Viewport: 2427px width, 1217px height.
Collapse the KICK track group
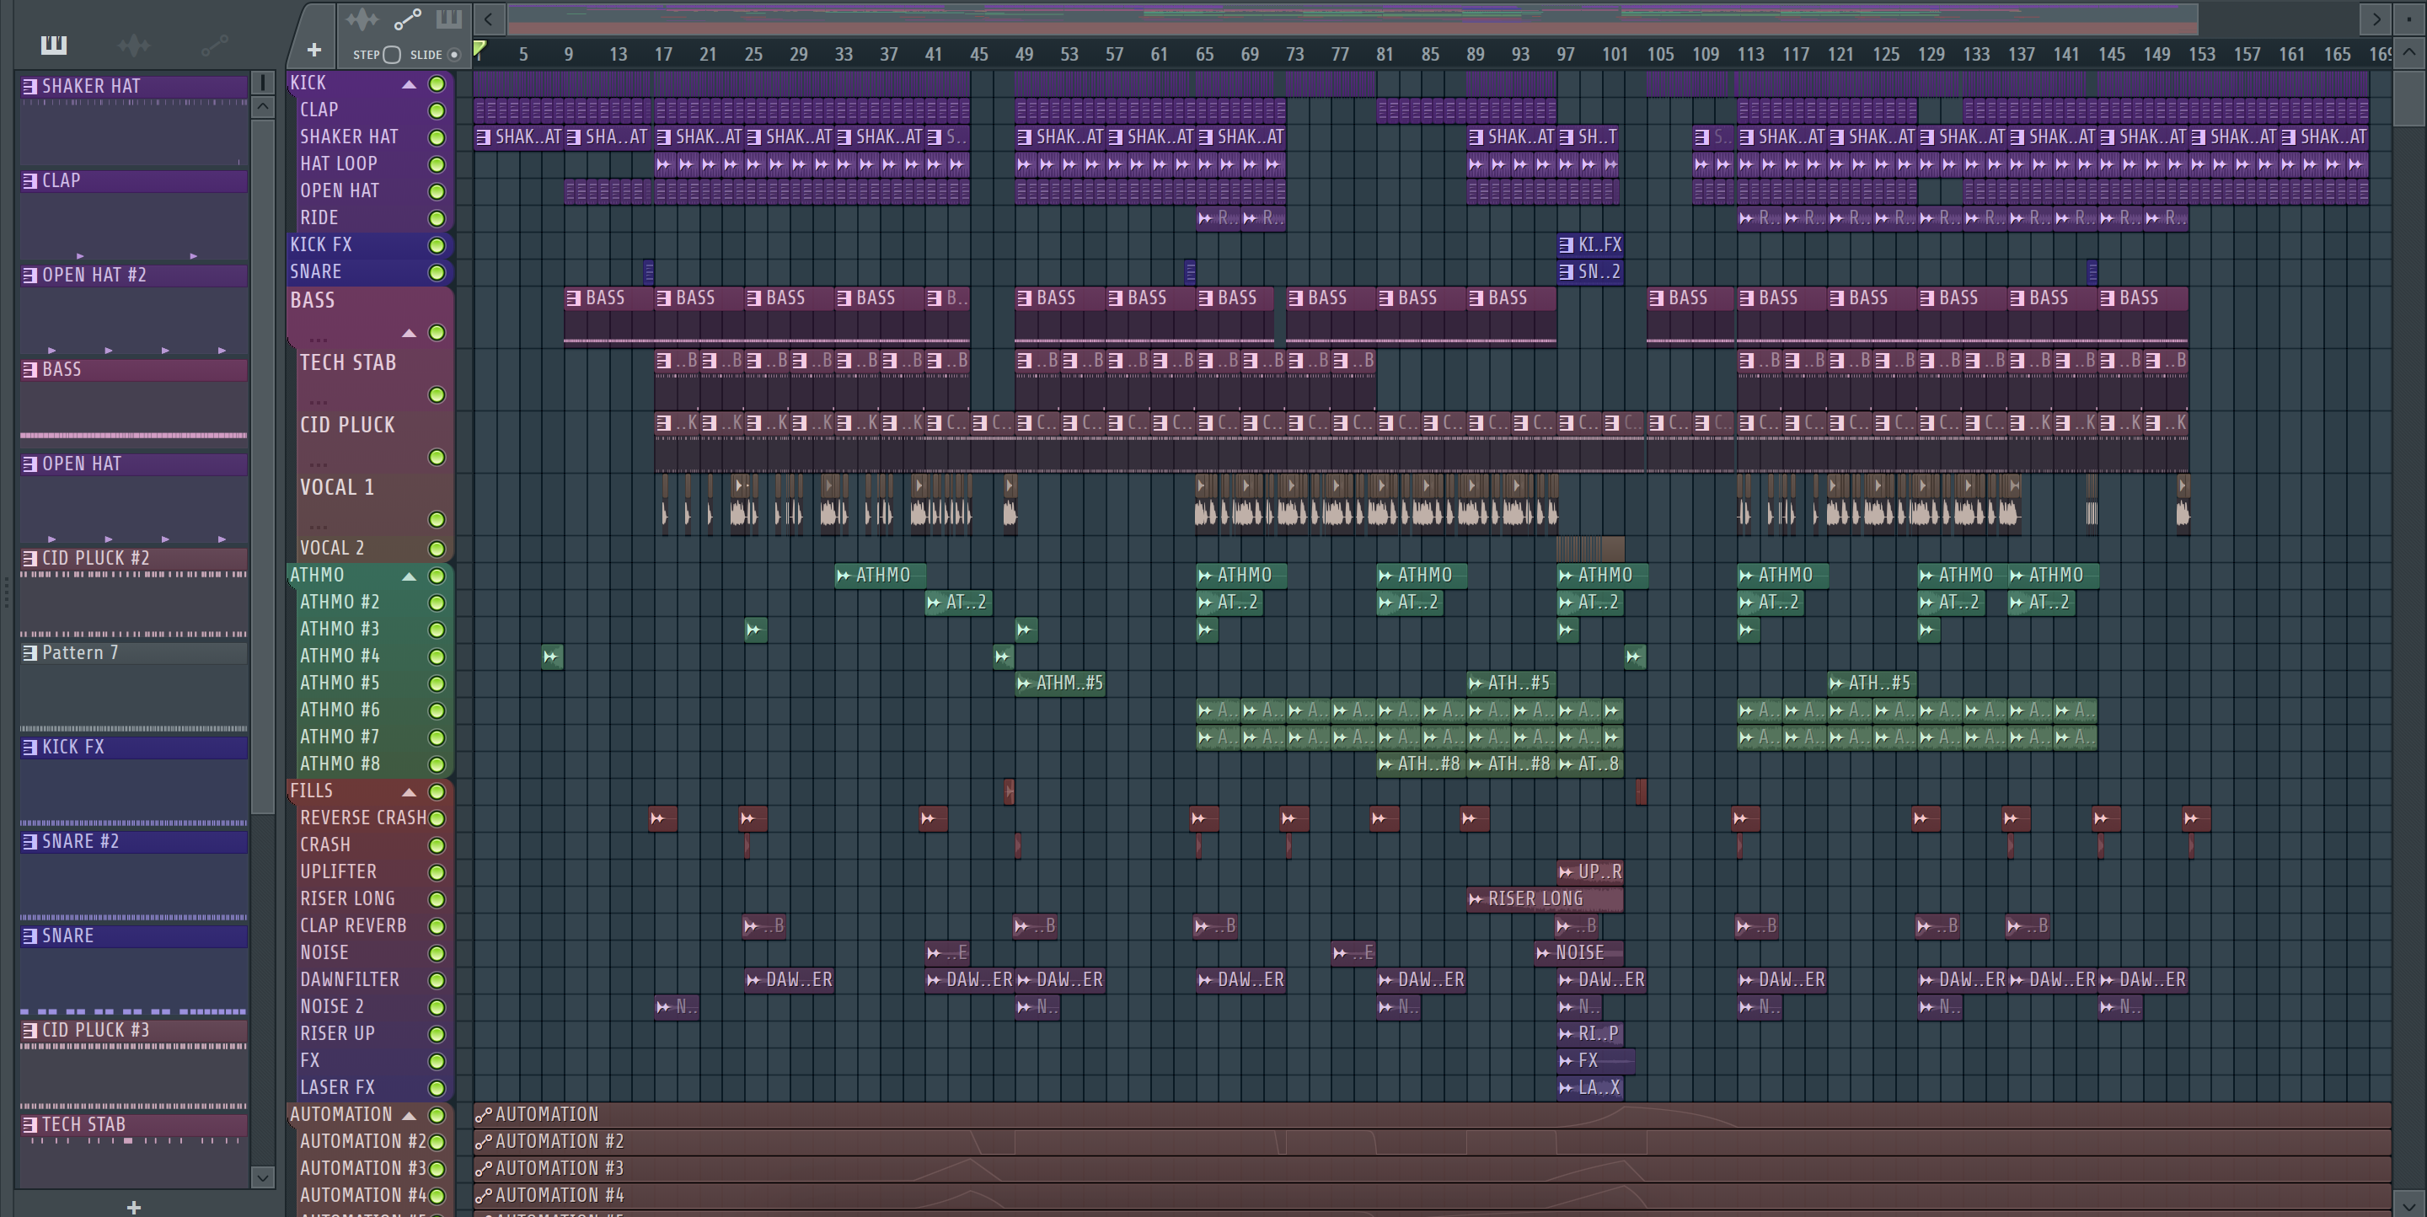409,83
